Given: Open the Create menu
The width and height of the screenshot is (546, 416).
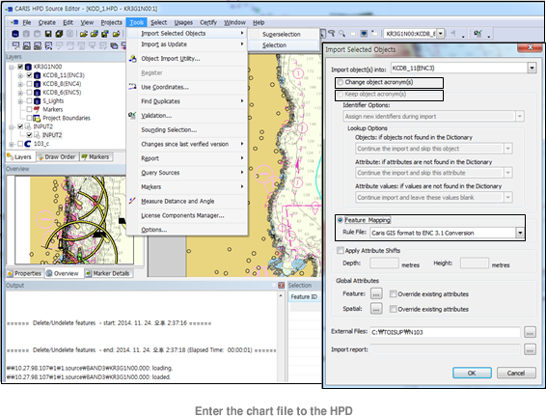Looking at the screenshot, I should [x=47, y=22].
